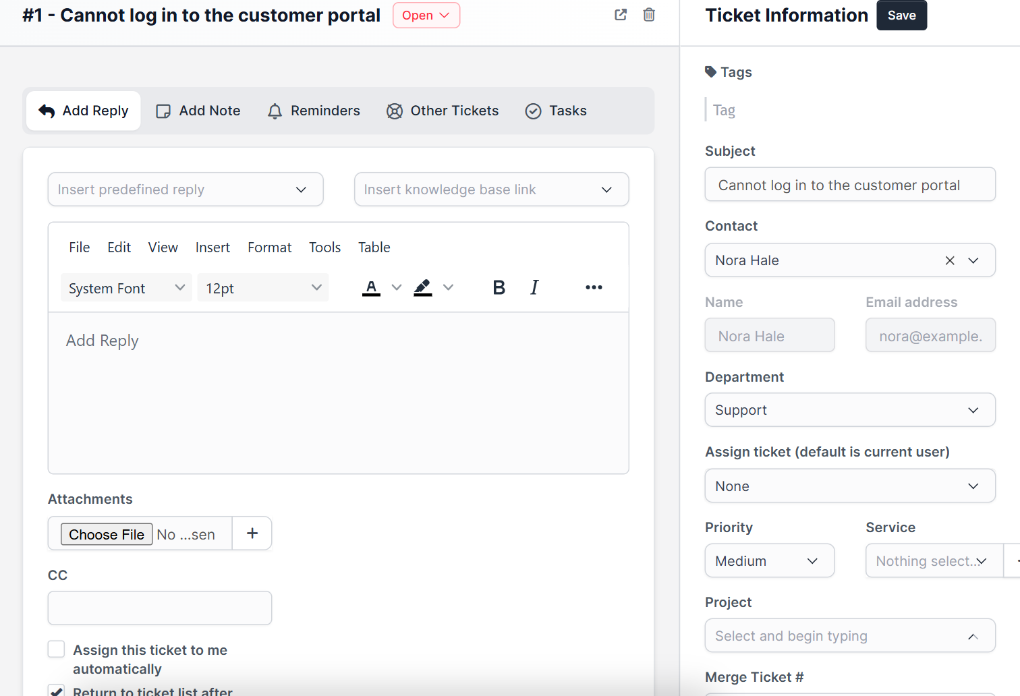Open the Service dropdown
Viewport: 1020px width, 696px height.
coord(934,561)
